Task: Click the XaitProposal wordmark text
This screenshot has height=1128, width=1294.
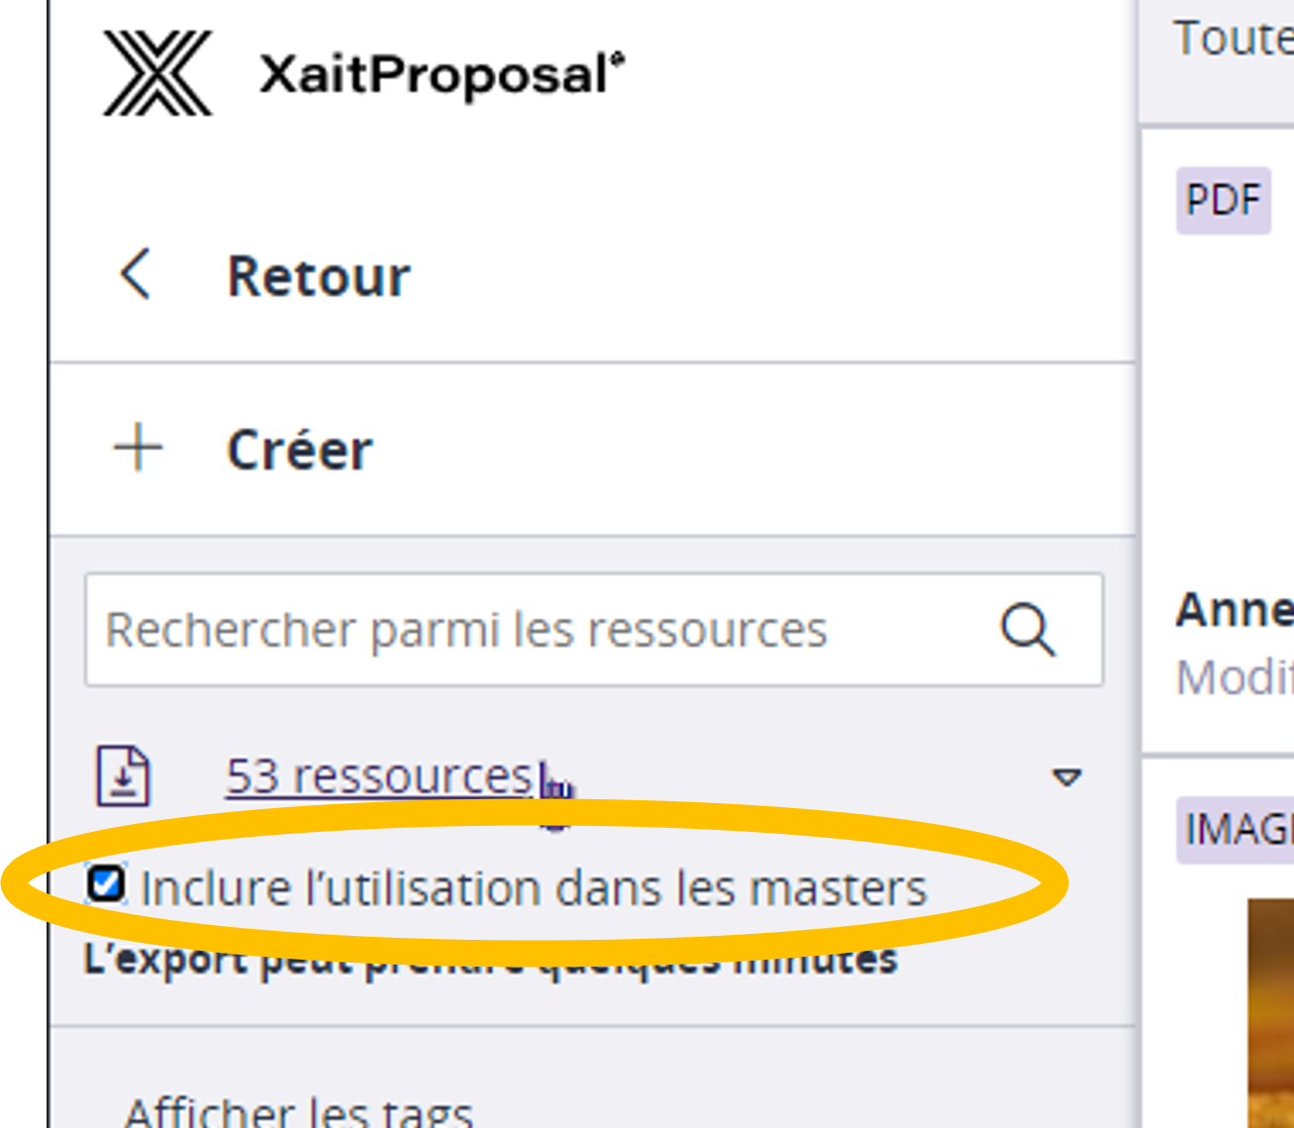Action: click(442, 75)
